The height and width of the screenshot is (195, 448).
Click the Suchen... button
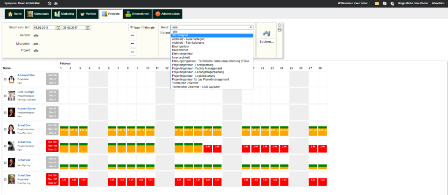click(266, 41)
